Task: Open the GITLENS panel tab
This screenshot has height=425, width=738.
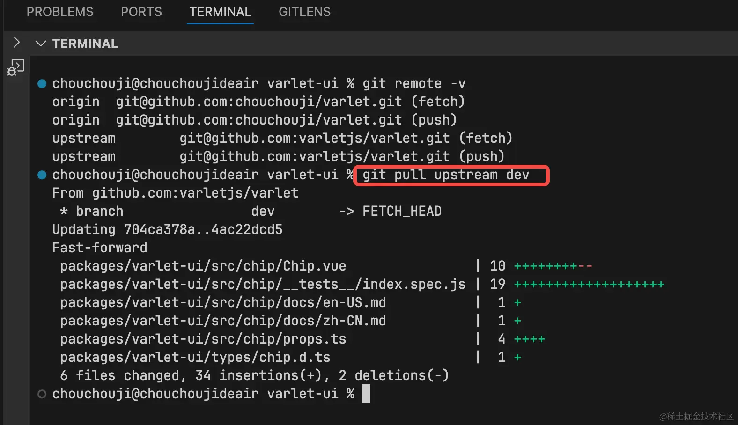Action: [x=304, y=12]
